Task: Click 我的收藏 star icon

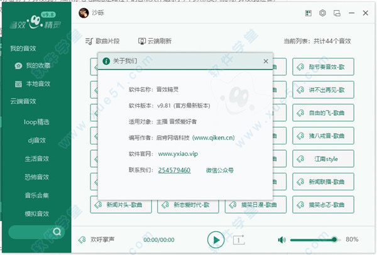Action: [18, 66]
